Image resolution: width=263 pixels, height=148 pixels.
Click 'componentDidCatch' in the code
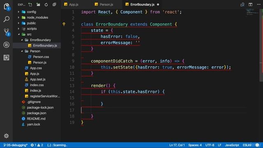[112, 61]
